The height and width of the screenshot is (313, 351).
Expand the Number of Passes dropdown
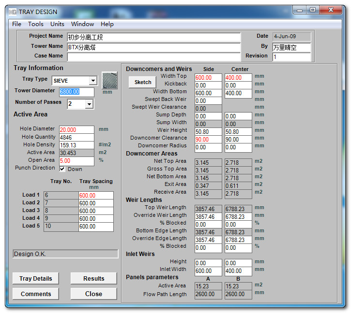(x=89, y=104)
